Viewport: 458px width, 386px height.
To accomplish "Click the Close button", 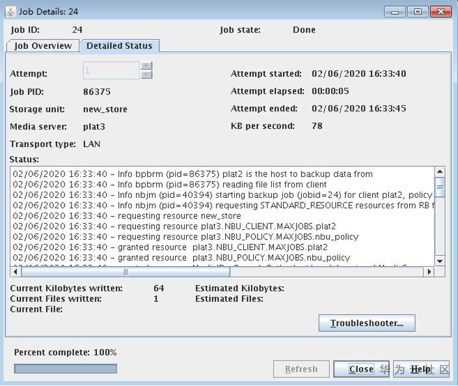I will coord(361,369).
